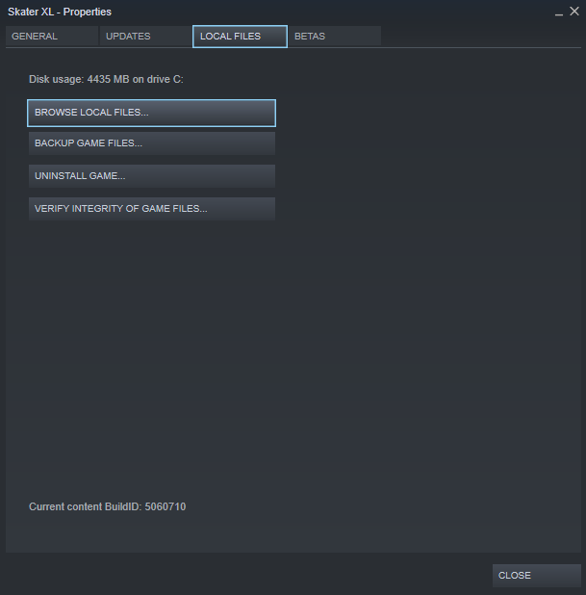Click the Disk usage 4435 MB text
Screen dimensions: 586x595
pyautogui.click(x=106, y=79)
